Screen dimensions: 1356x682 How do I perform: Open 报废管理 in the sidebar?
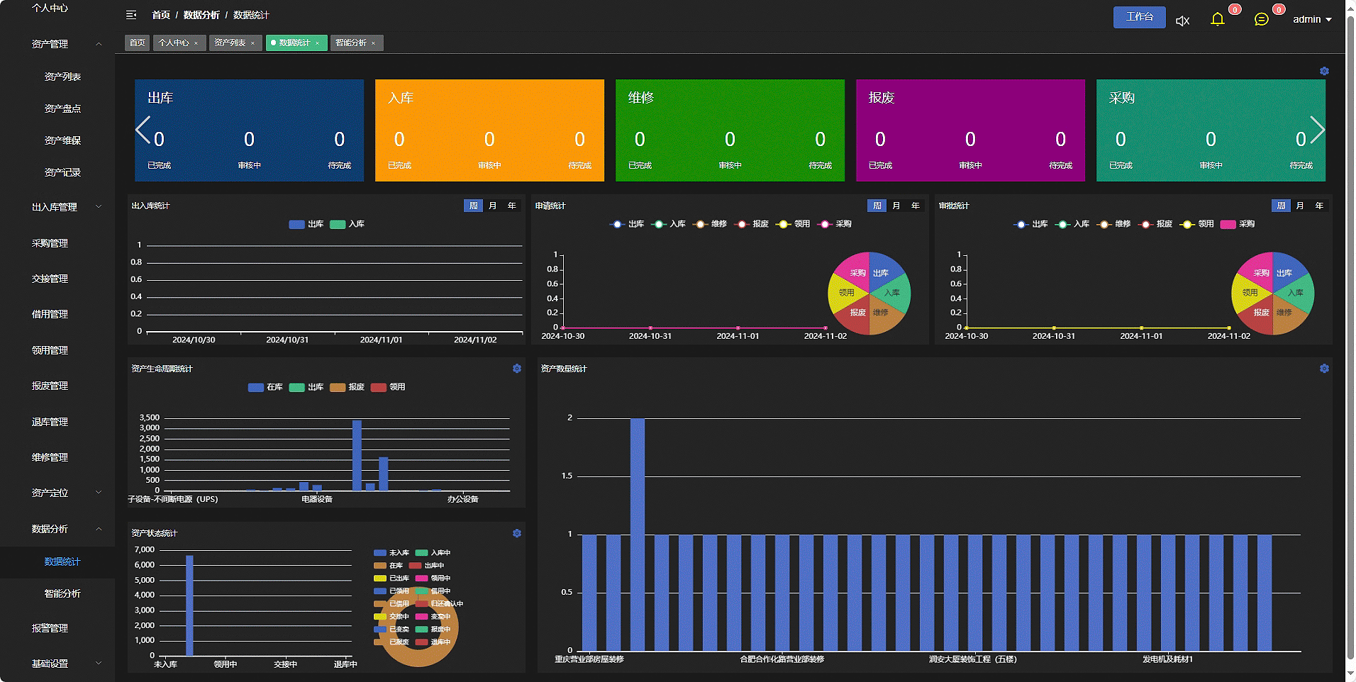pos(50,386)
